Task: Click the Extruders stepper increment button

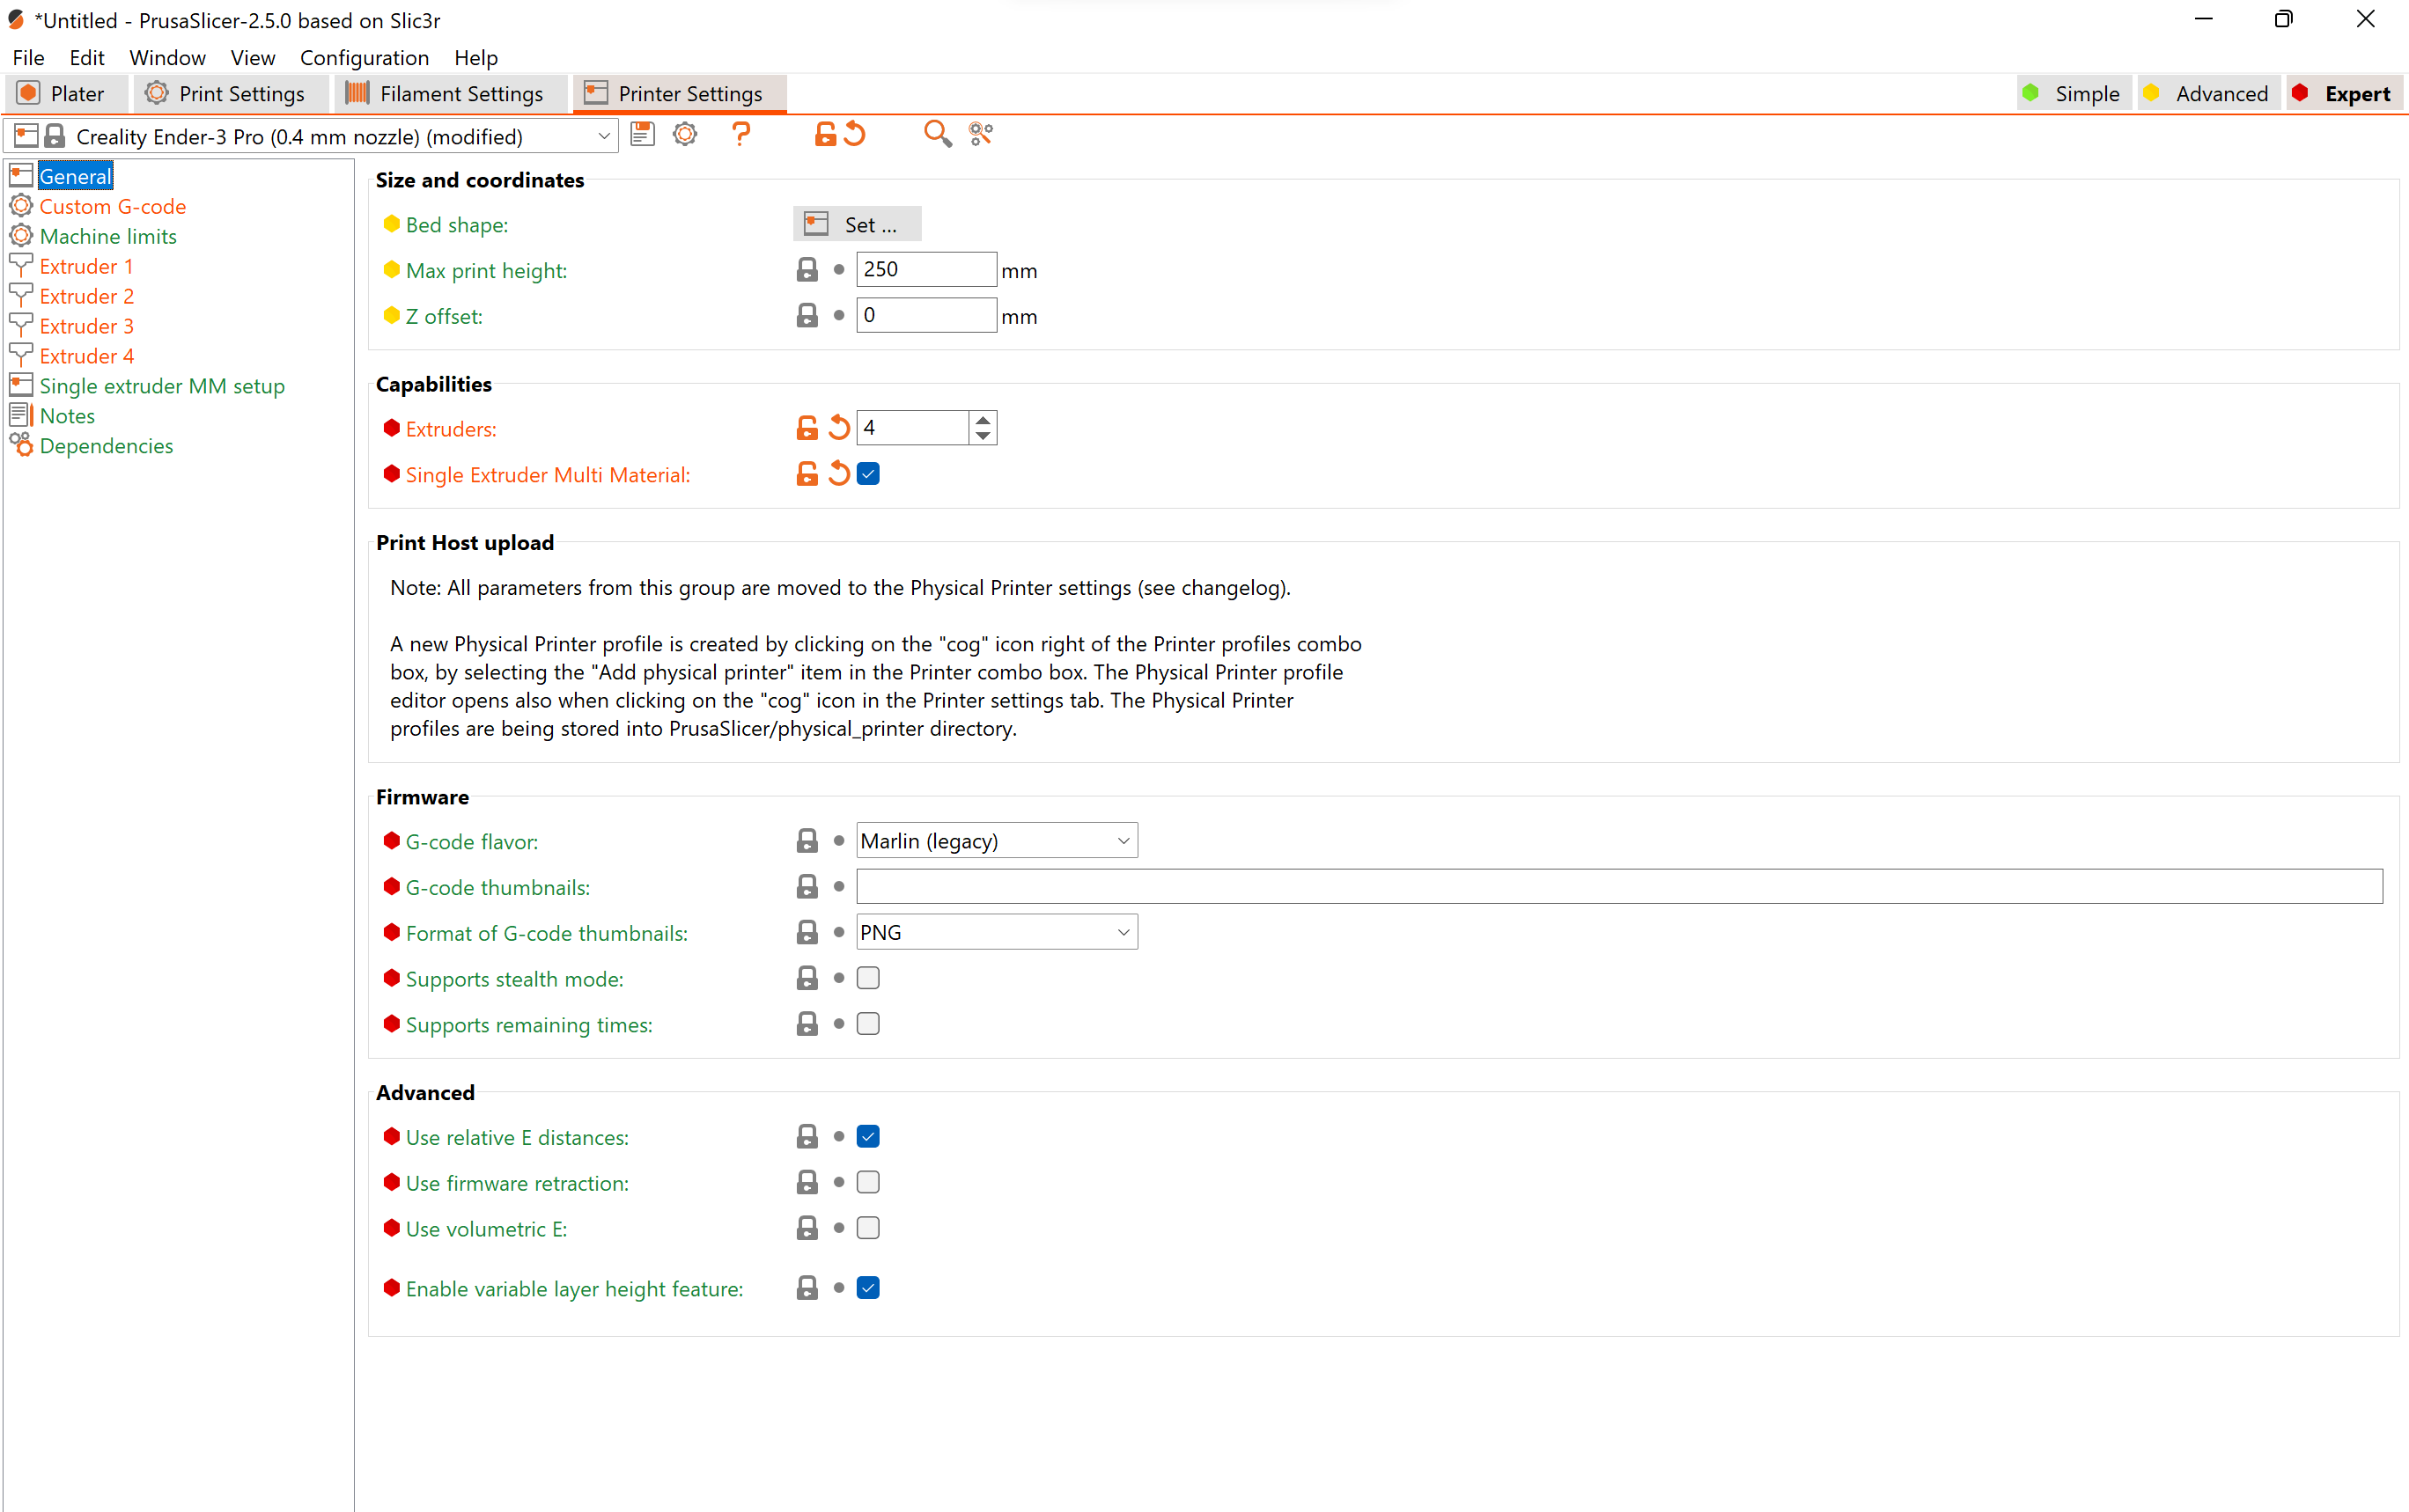Action: pos(984,420)
